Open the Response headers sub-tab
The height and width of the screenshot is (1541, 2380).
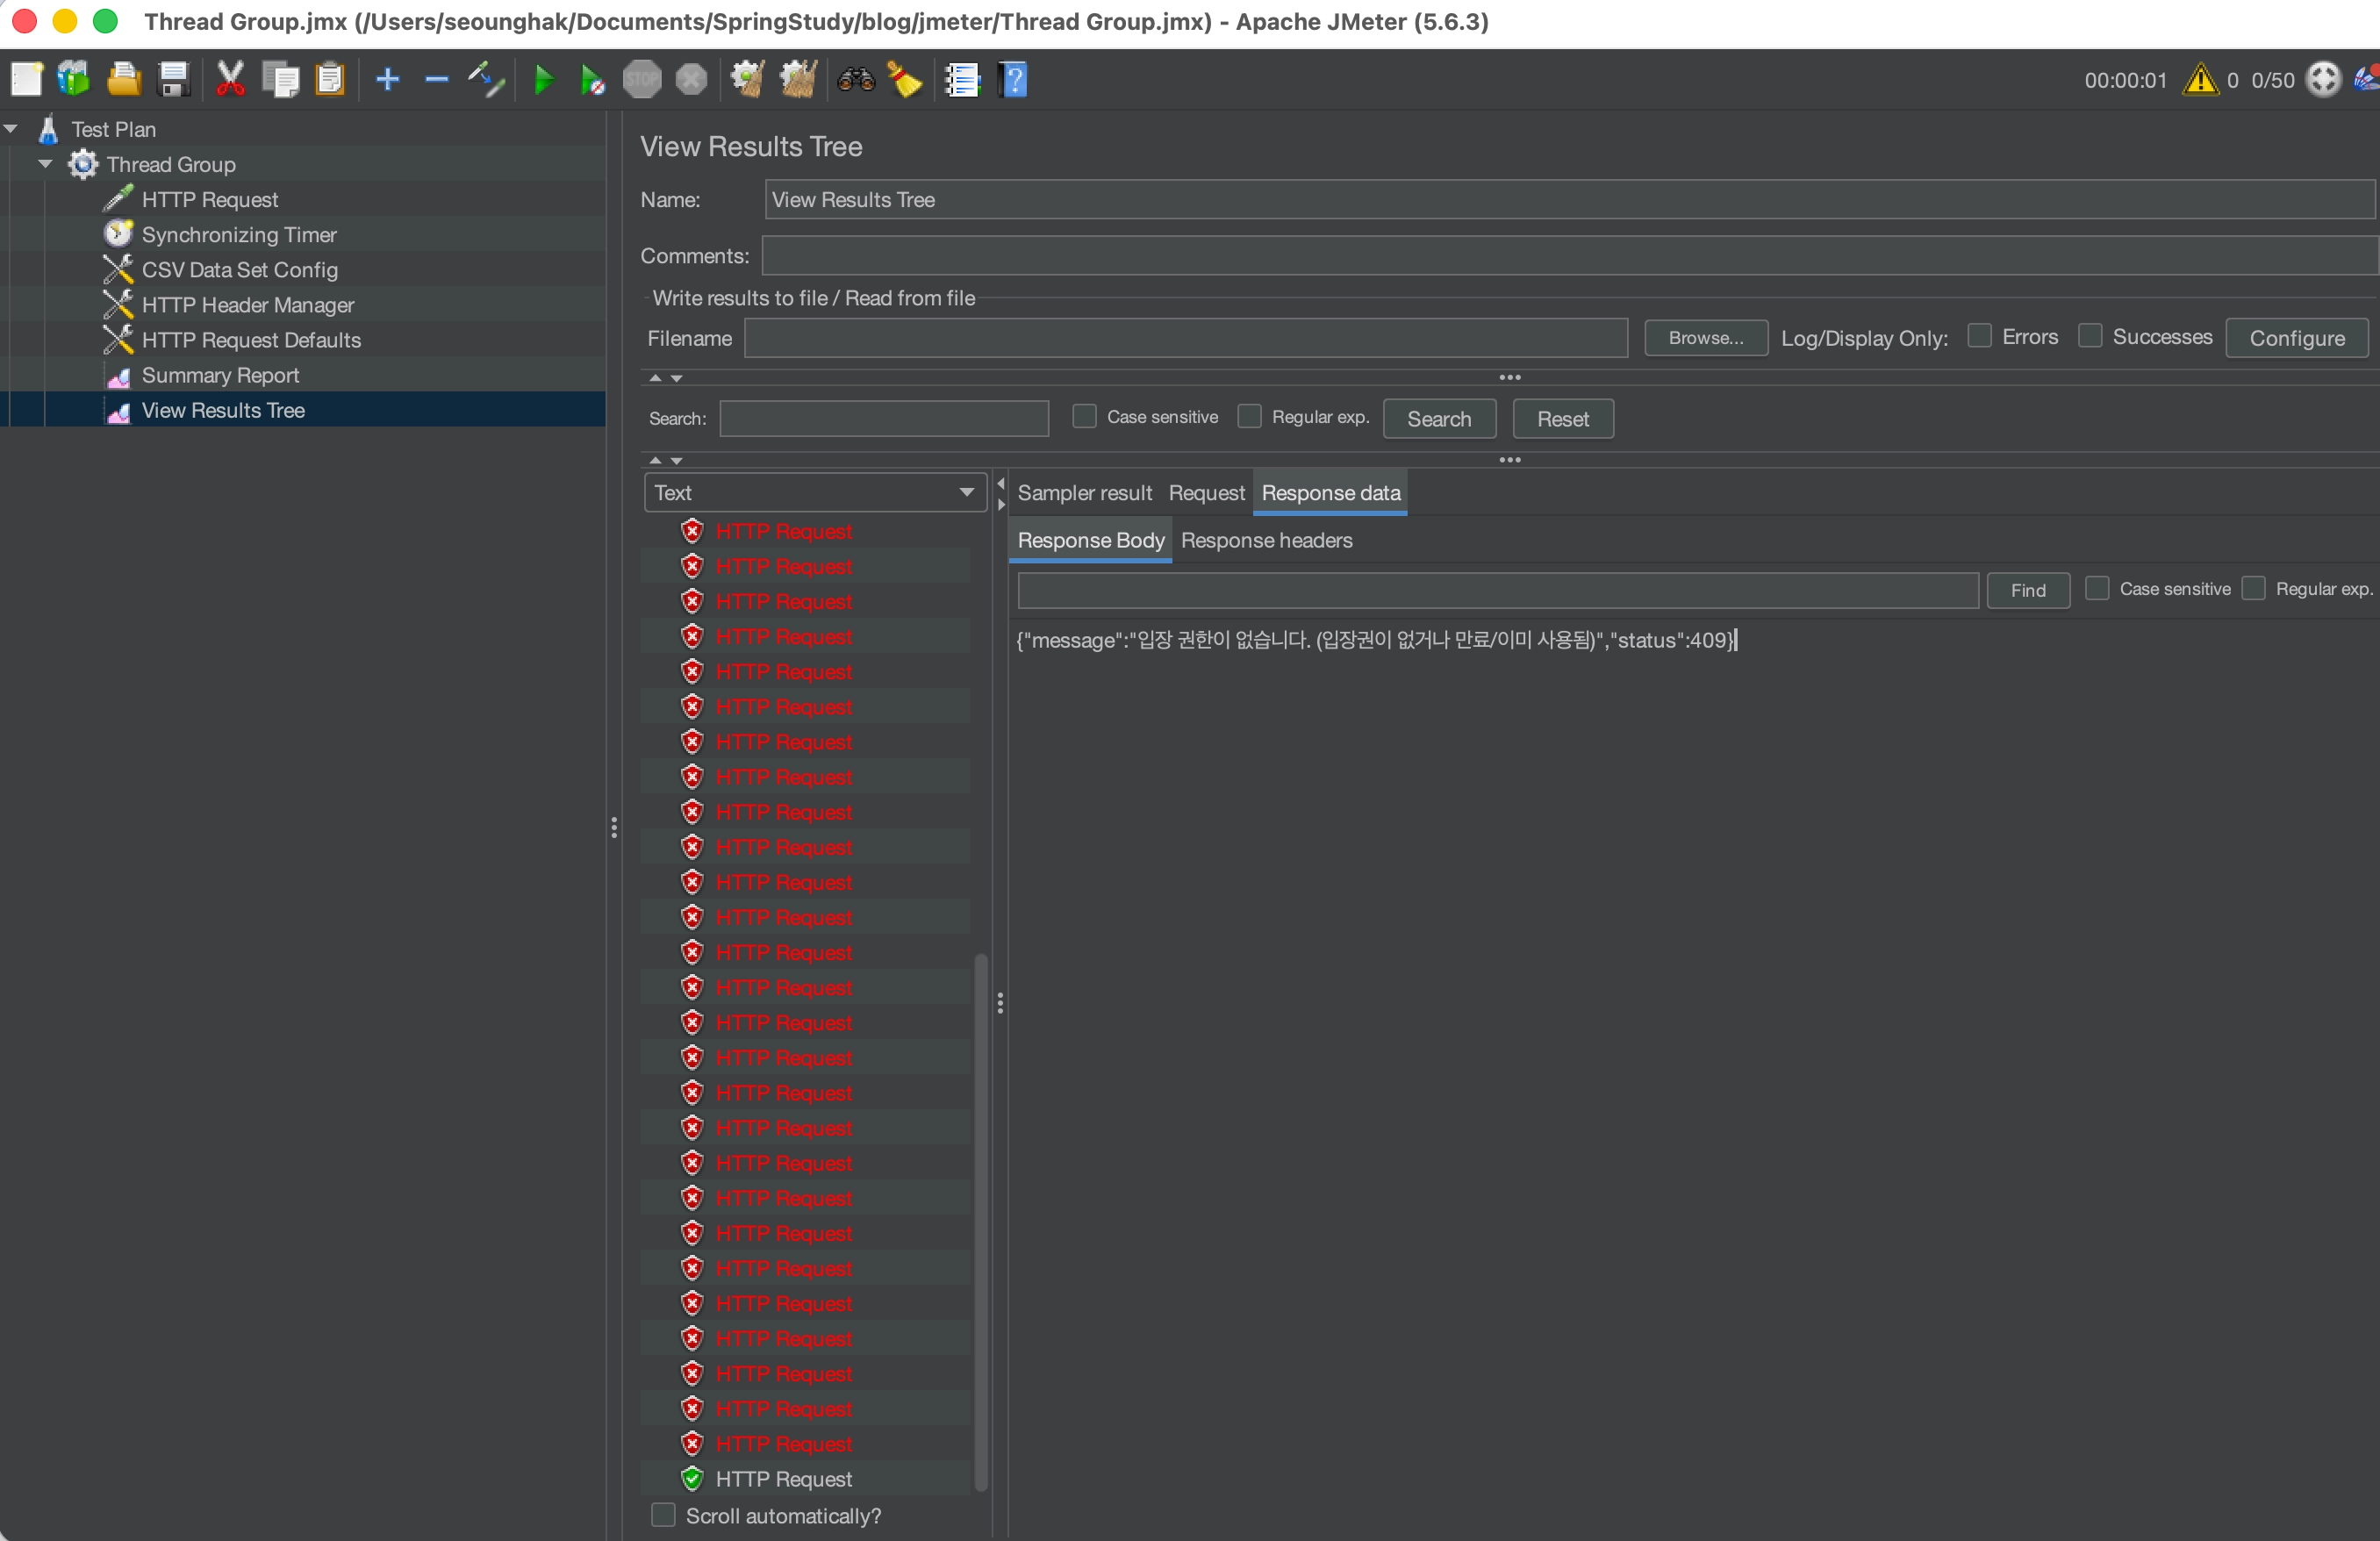[1266, 540]
